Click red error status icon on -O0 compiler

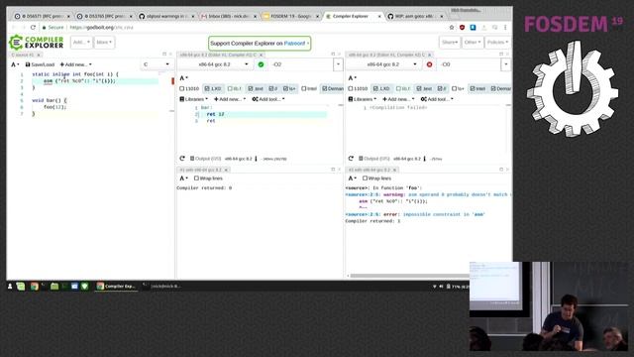(x=429, y=64)
